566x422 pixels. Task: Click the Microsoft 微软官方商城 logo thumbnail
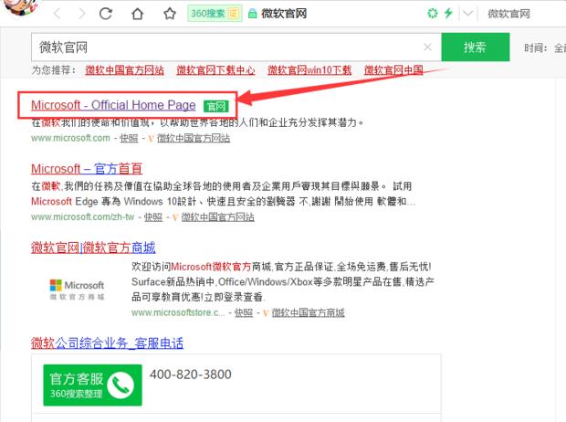point(77,290)
